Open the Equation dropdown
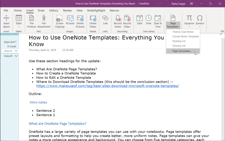This screenshot has height=141, width=225. click(x=189, y=21)
